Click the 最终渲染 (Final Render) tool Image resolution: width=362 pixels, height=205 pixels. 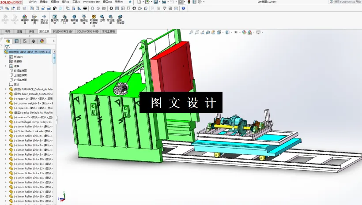74,19
